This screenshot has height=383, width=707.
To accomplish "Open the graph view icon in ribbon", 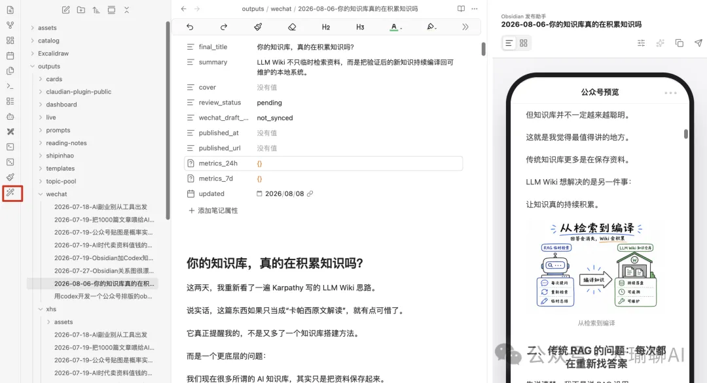I will click(x=10, y=25).
